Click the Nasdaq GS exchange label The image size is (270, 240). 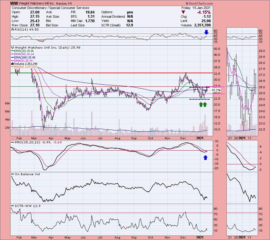[x=64, y=3]
